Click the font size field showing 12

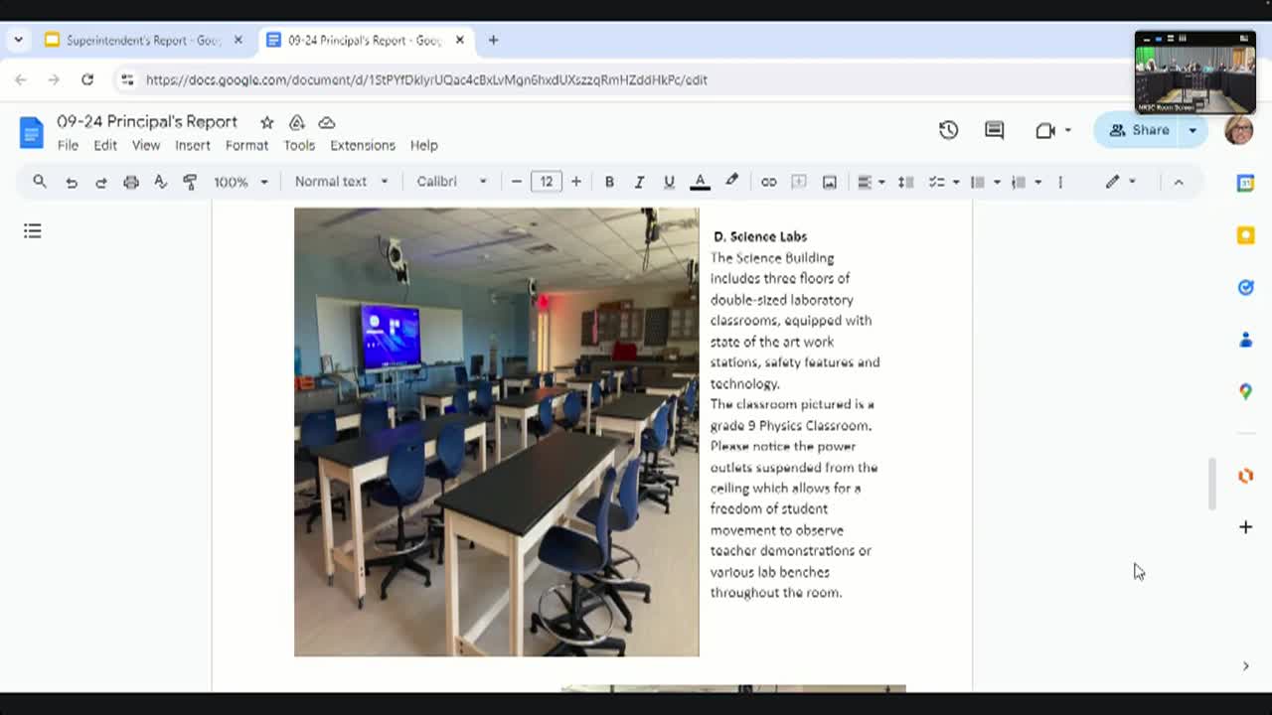[546, 182]
